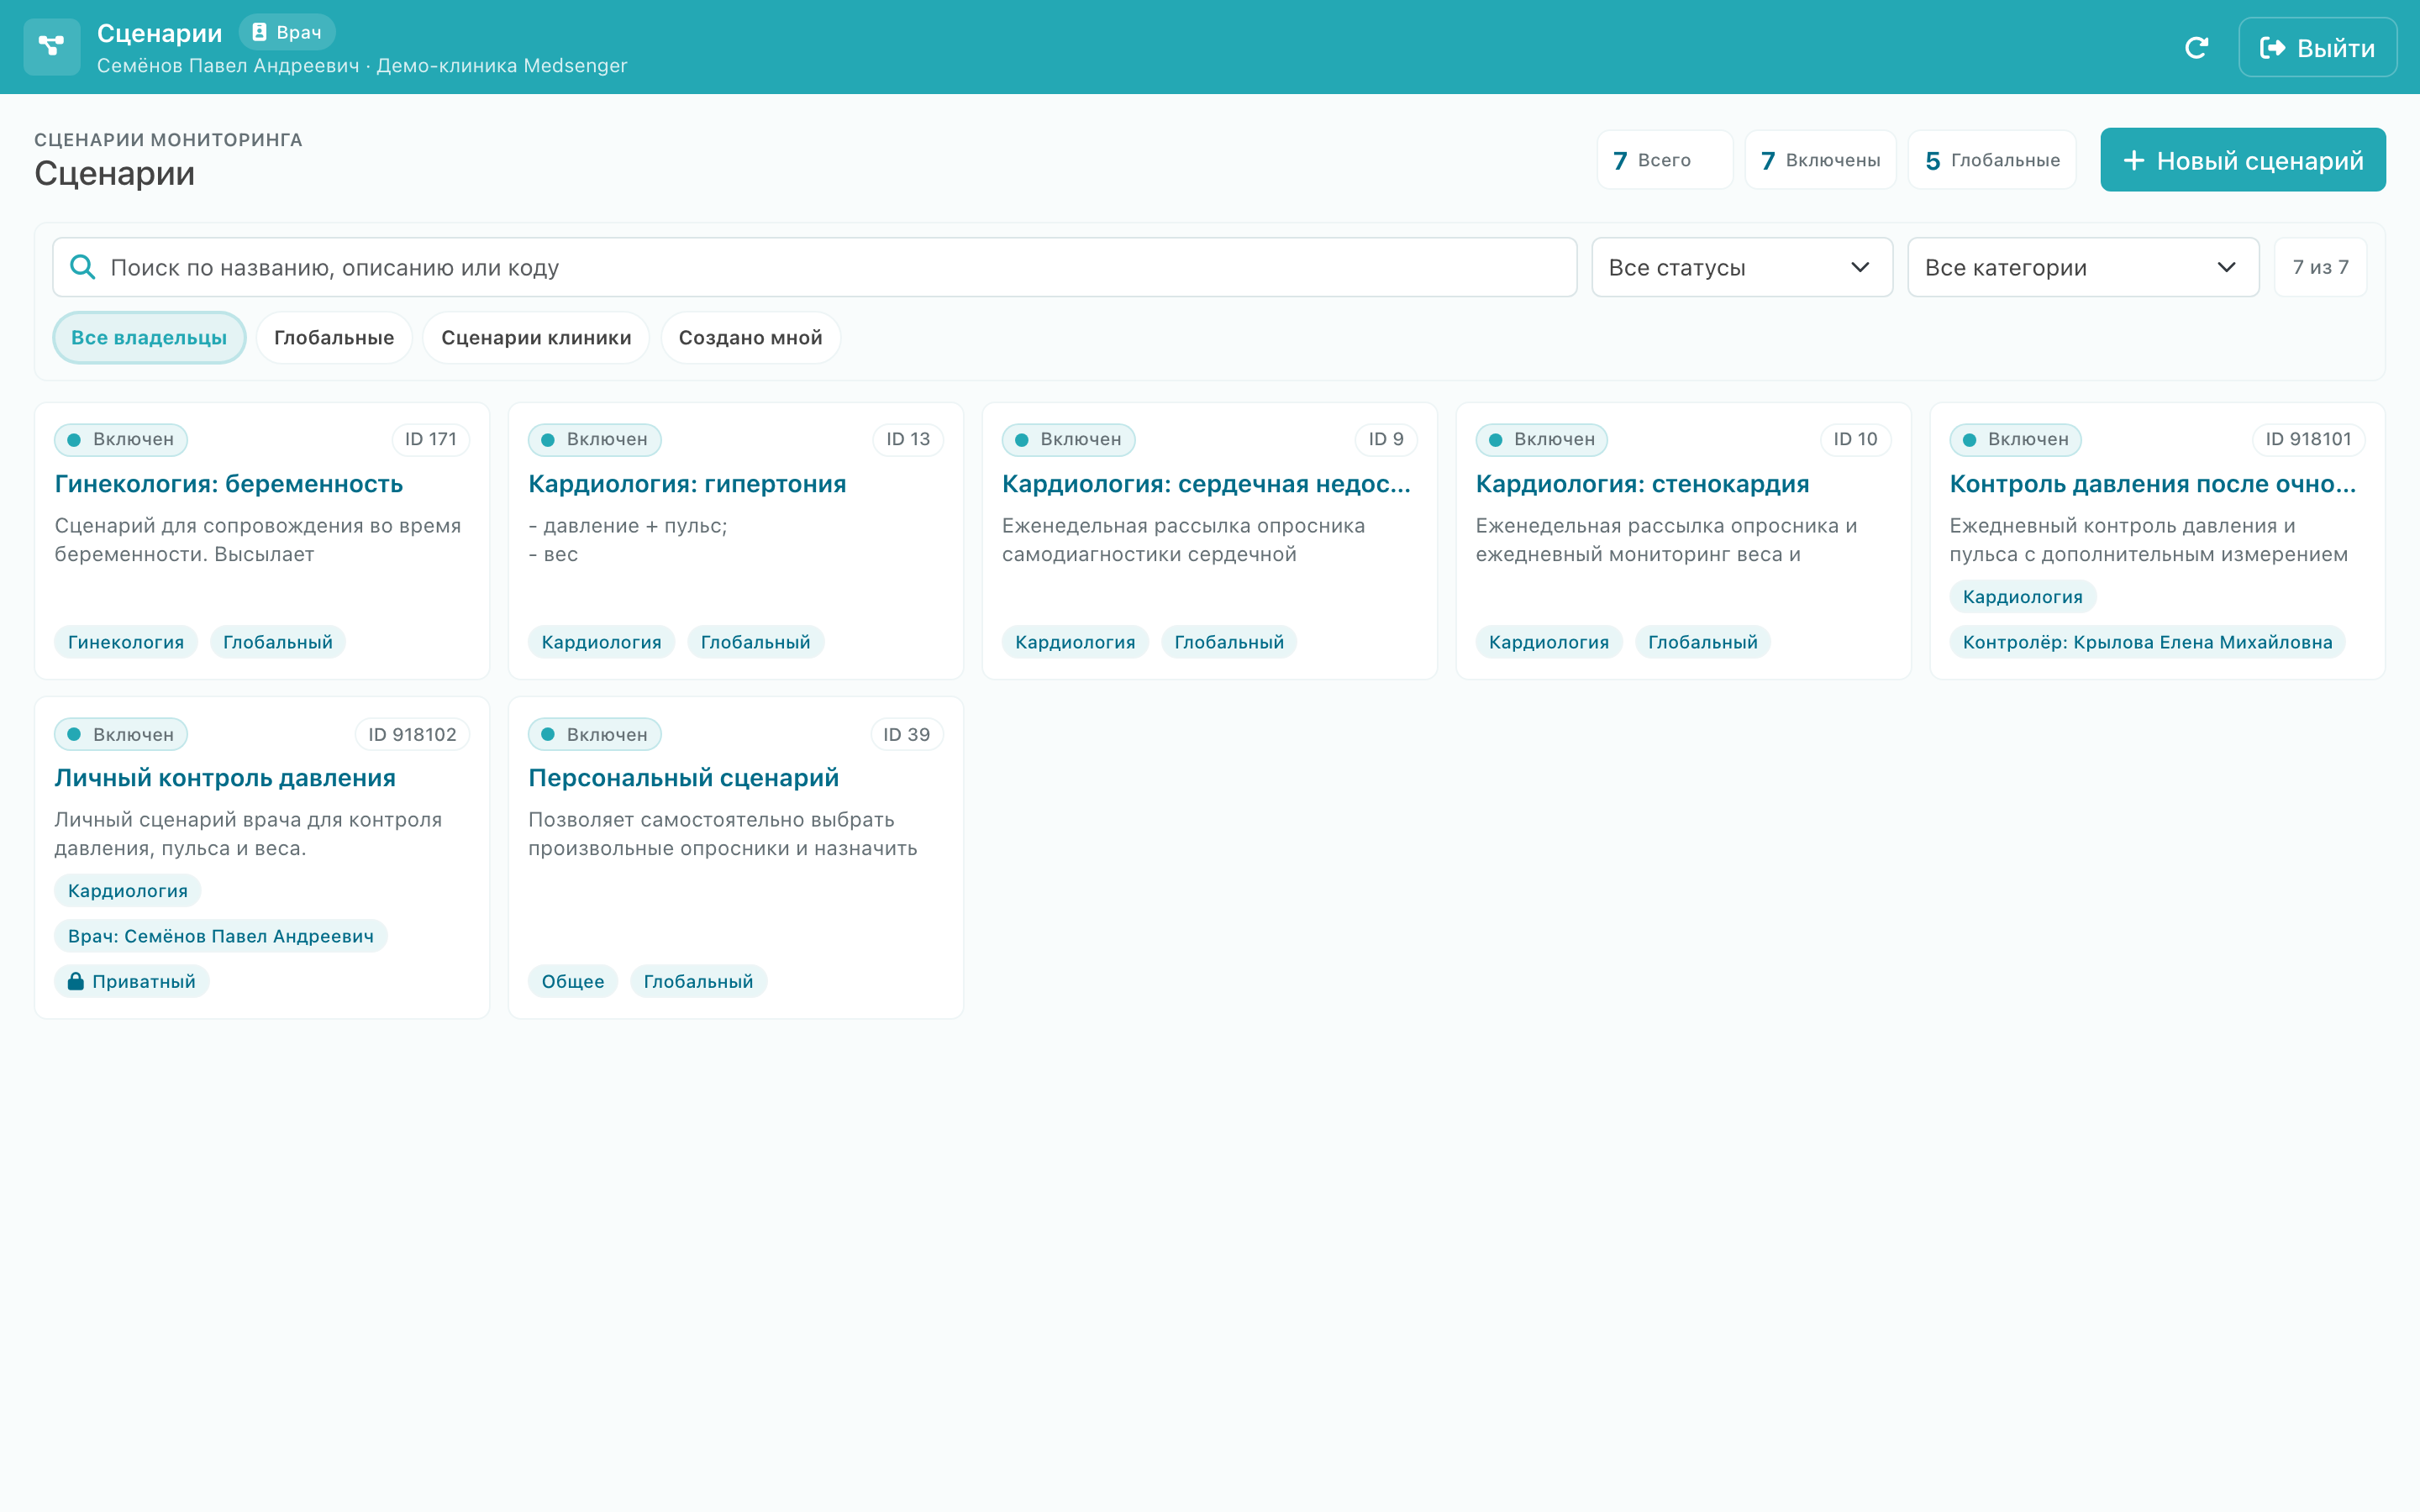Click the refresh icon in header
Image resolution: width=2420 pixels, height=1512 pixels.
[2196, 48]
